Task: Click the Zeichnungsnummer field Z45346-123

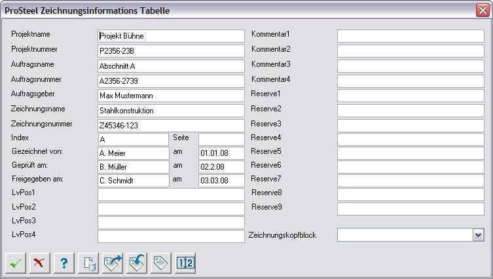Action: point(171,126)
